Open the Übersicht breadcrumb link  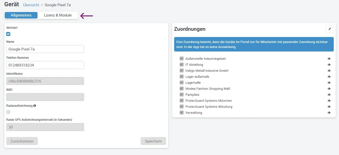tap(31, 5)
